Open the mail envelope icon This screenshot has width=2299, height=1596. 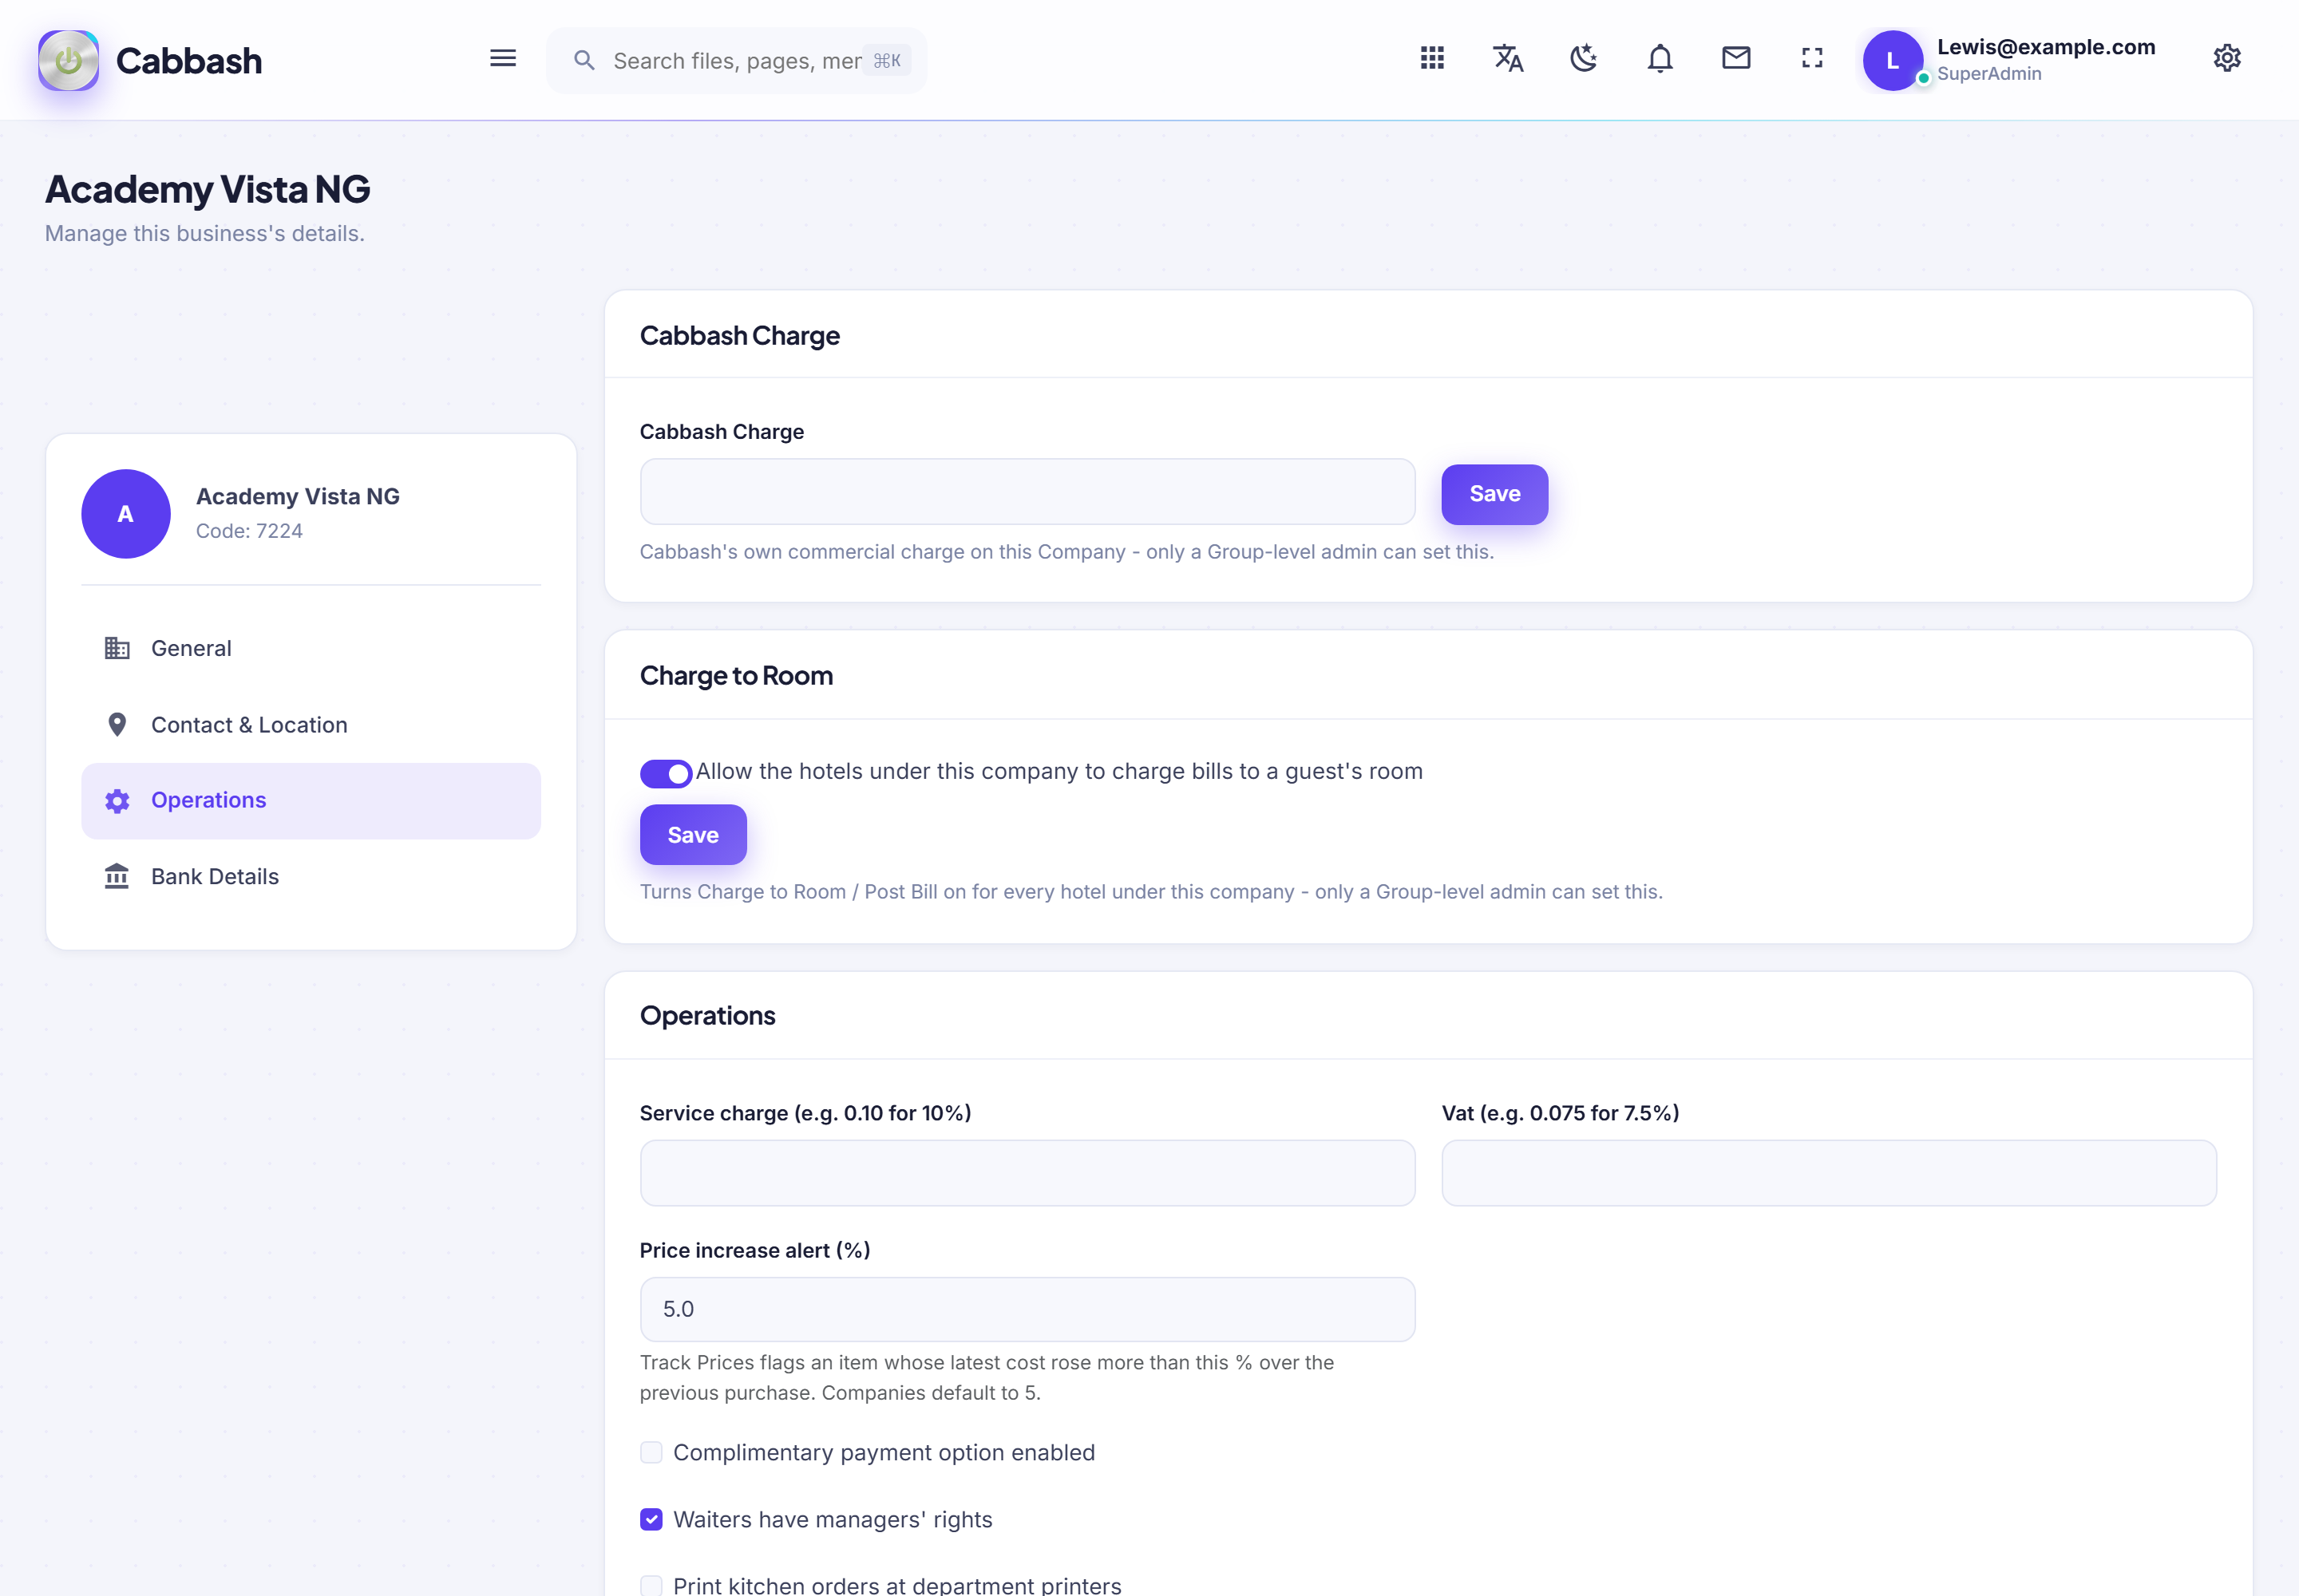1735,58
